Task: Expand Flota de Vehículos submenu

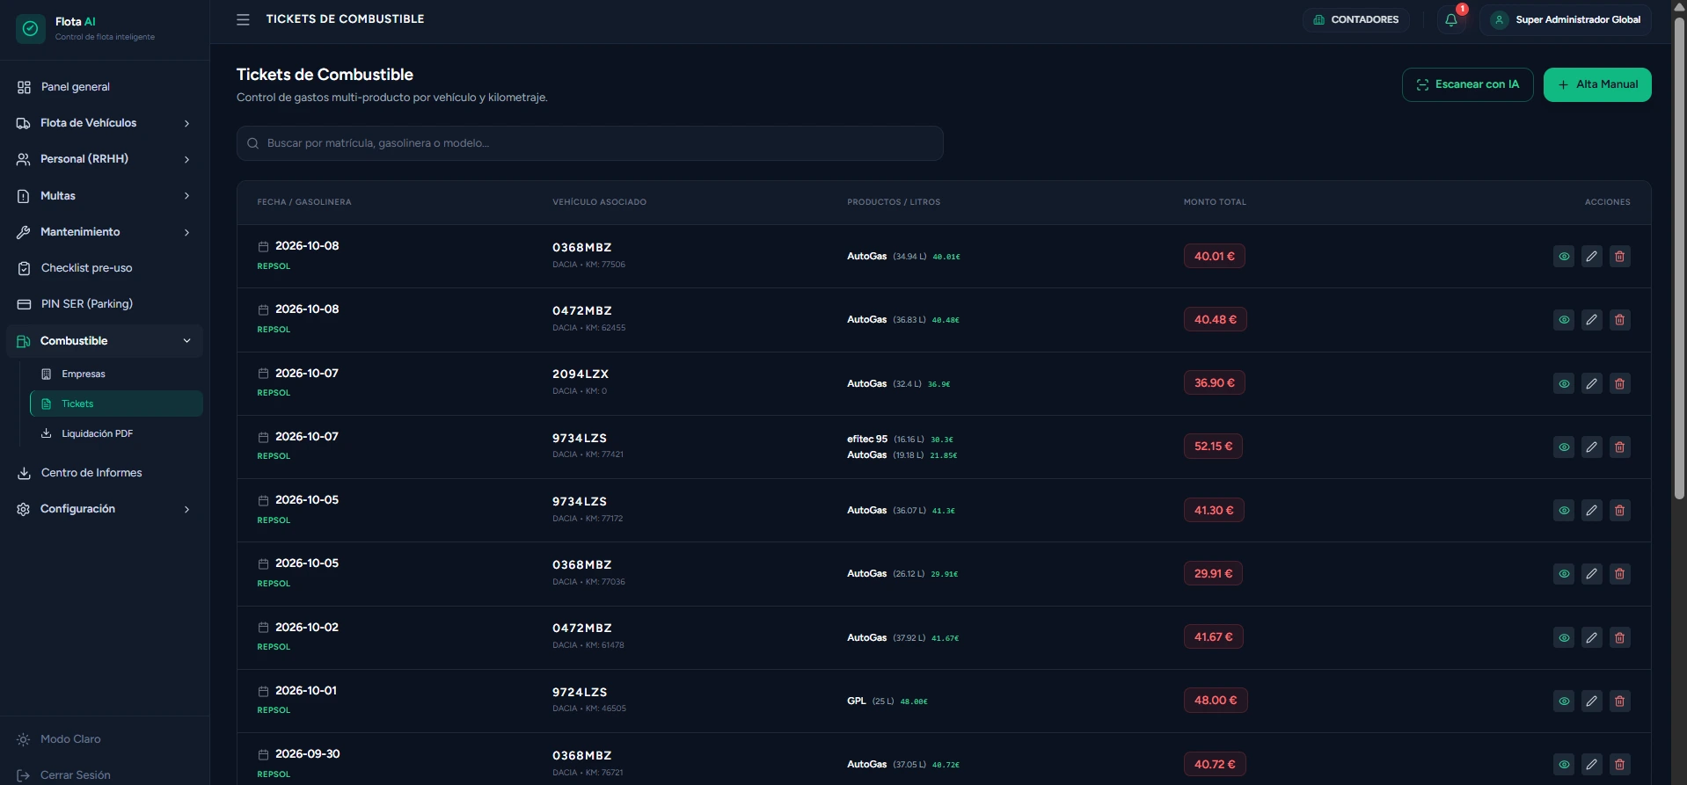Action: point(105,123)
